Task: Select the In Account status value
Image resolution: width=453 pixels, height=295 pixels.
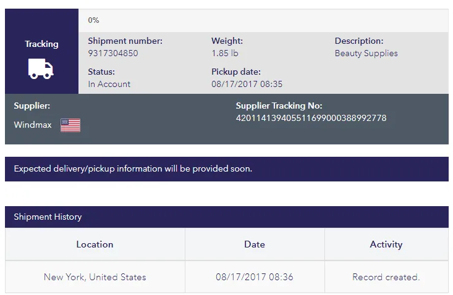Action: coord(109,84)
